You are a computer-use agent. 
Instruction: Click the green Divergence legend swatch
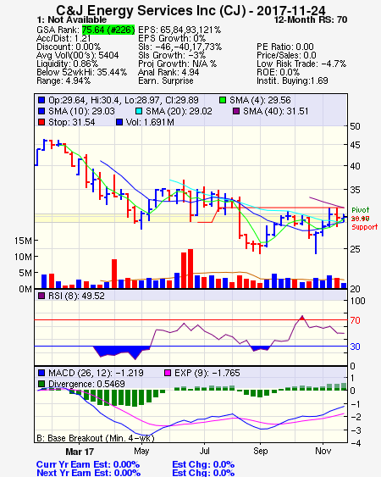pyautogui.click(x=41, y=384)
